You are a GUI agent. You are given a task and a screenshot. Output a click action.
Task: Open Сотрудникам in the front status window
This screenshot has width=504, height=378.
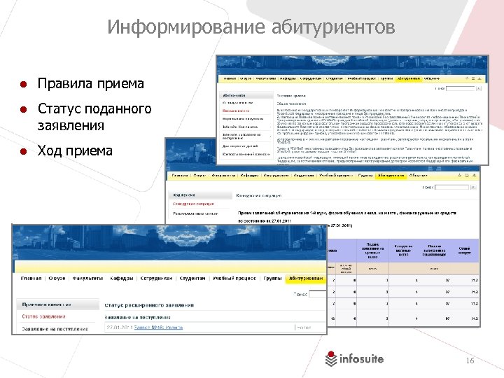tap(157, 279)
